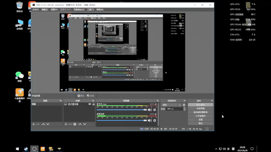Open the Fade transition dropdown
The image size is (271, 152).
tap(171, 105)
